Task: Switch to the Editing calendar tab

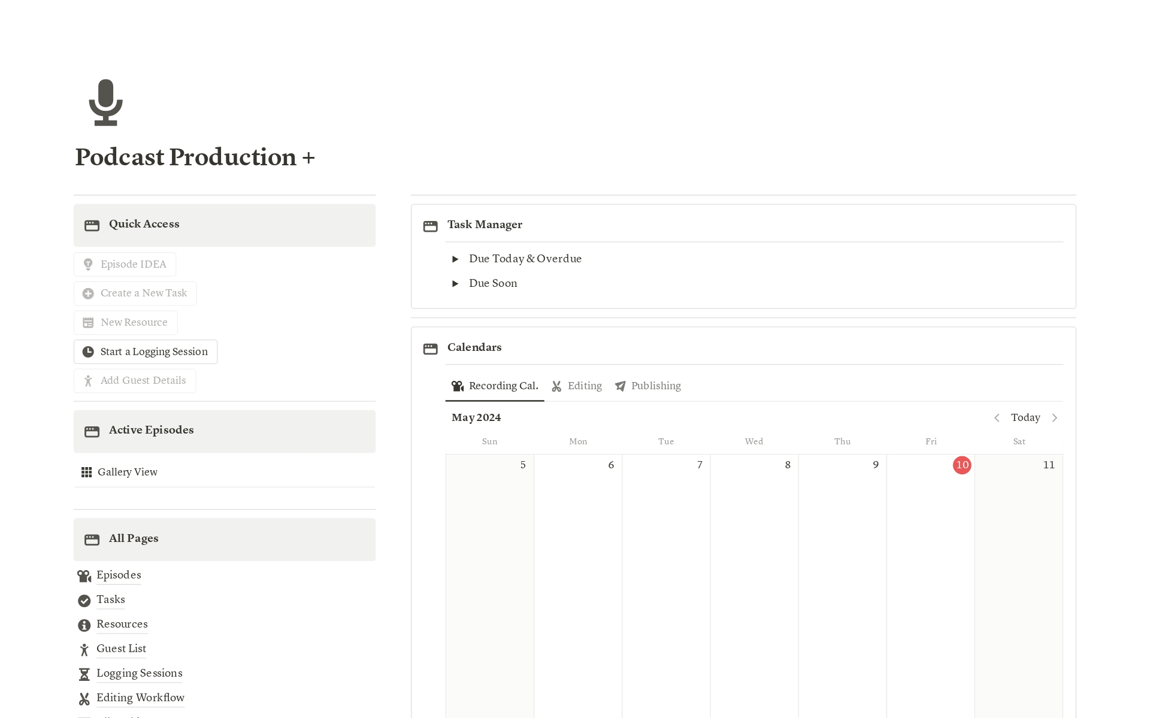Action: [577, 386]
